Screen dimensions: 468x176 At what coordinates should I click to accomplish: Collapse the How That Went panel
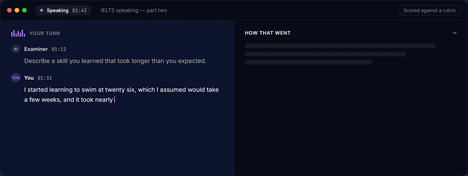(455, 33)
